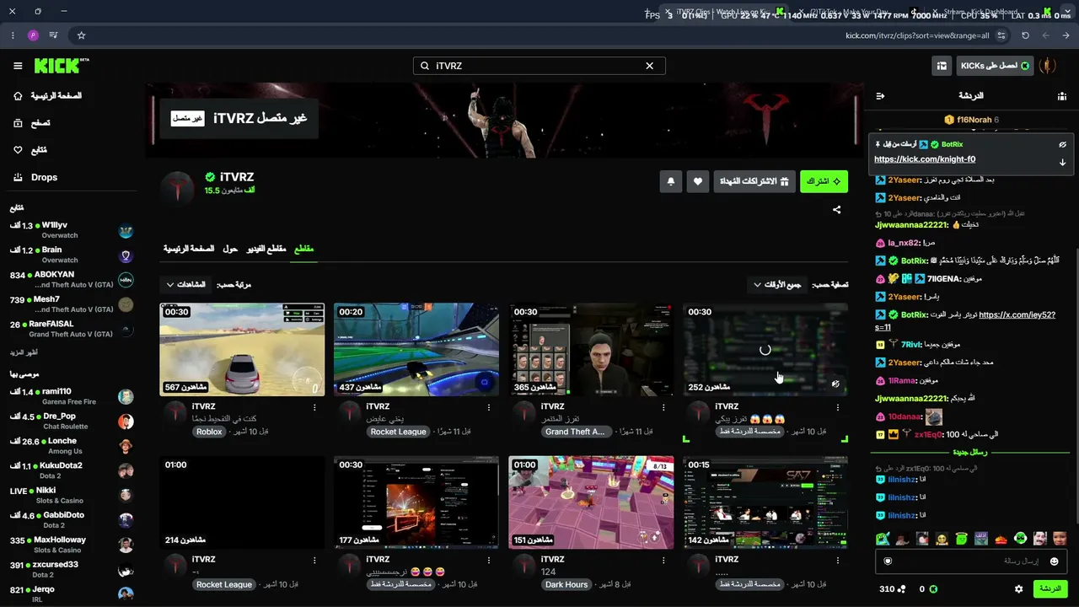Toggle follow heart for iTVRZ
1079x607 pixels.
698,181
